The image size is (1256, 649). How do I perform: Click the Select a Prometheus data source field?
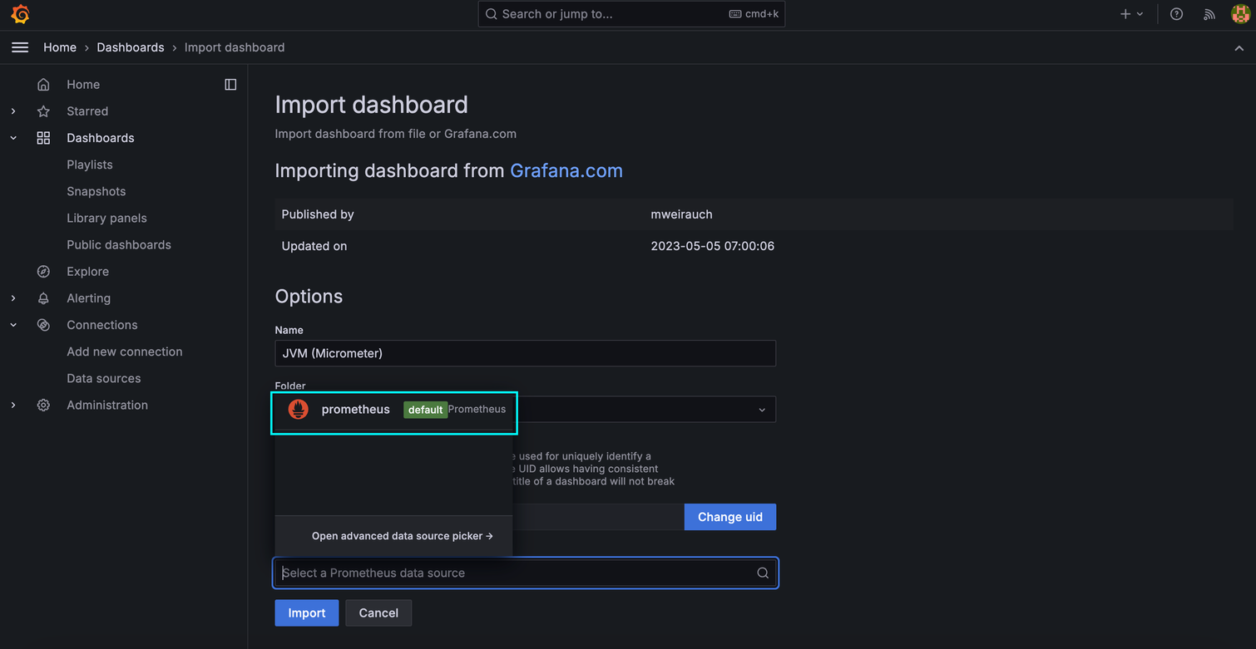coord(526,573)
